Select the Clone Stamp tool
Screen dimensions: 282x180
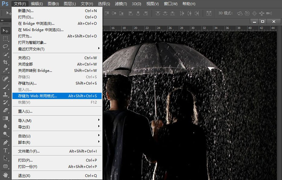pos(5,95)
